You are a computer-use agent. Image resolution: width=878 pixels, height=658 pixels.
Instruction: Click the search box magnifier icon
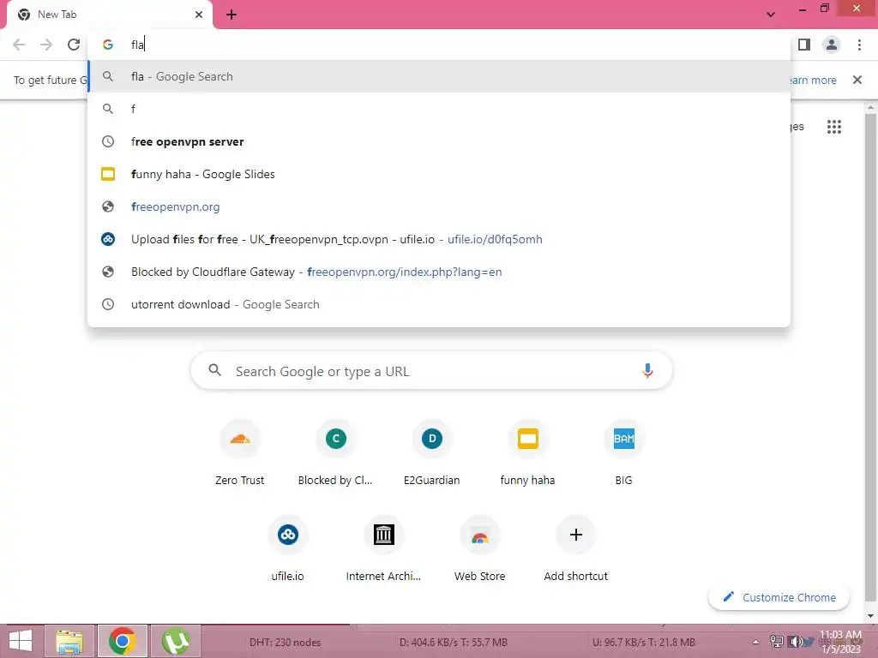(215, 370)
